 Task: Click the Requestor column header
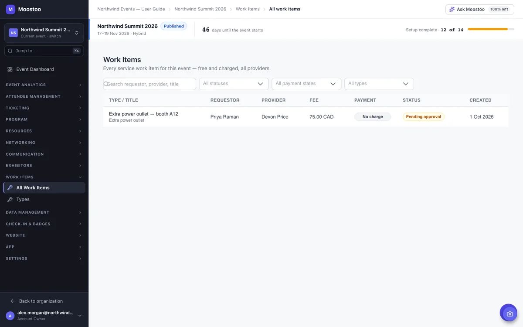point(225,100)
